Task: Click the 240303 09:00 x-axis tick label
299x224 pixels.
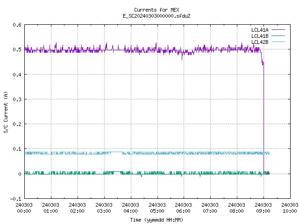Action: click(x=263, y=208)
